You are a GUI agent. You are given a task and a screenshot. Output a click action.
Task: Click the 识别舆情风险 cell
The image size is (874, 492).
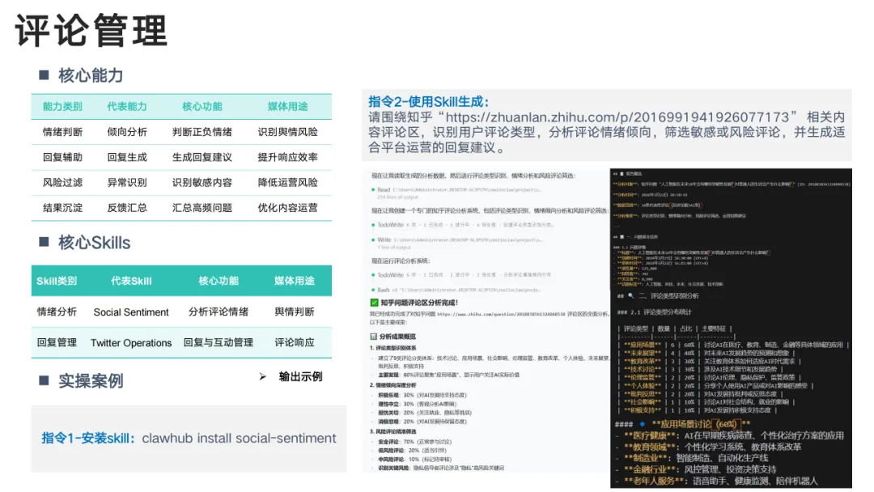[x=287, y=132]
